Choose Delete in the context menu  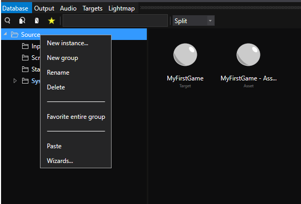click(56, 87)
